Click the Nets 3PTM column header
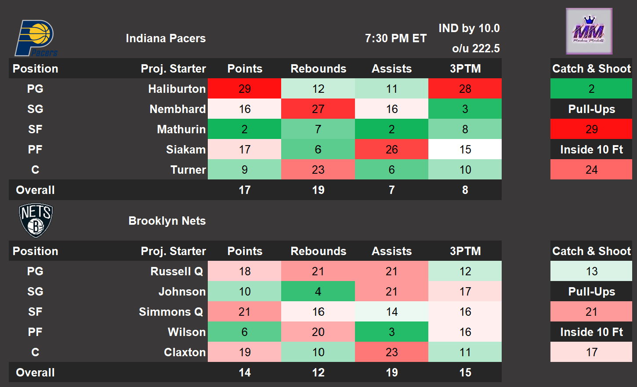The image size is (637, 387). pos(465,251)
